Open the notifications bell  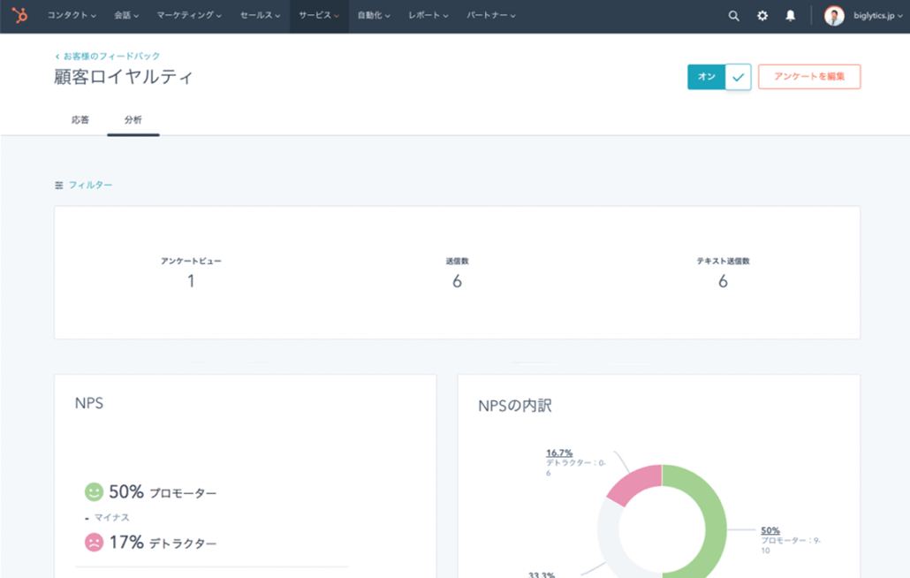(x=790, y=16)
